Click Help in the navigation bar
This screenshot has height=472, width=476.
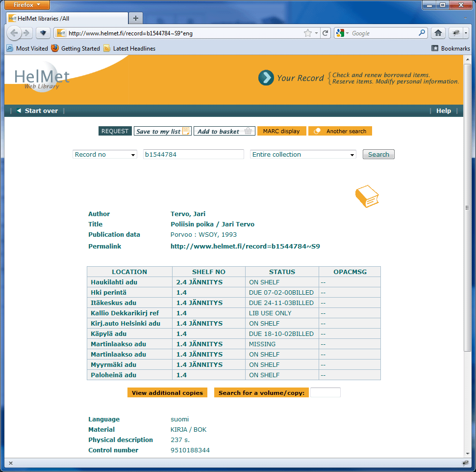443,111
